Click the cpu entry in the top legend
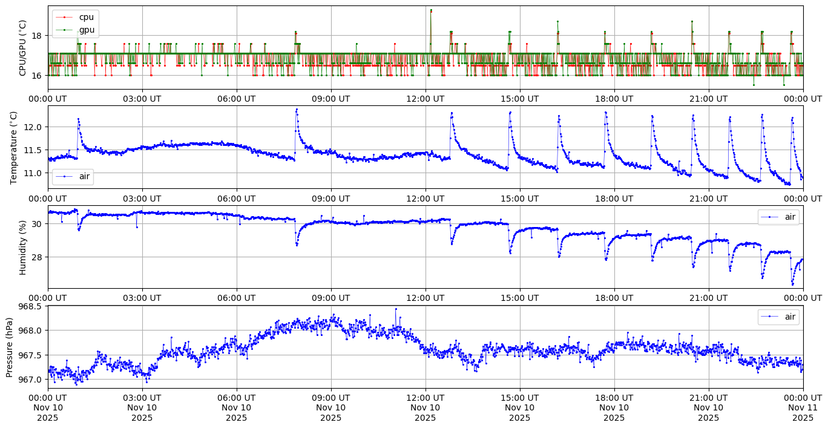Screen dimensions: 828x428 pos(86,17)
